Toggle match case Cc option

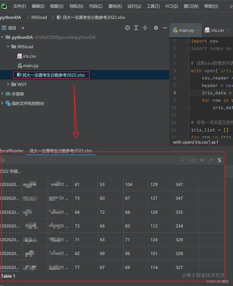193,160
